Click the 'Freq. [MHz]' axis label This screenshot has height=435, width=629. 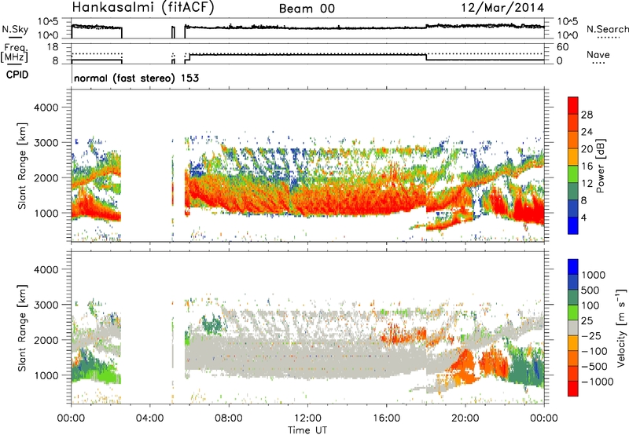(15, 53)
